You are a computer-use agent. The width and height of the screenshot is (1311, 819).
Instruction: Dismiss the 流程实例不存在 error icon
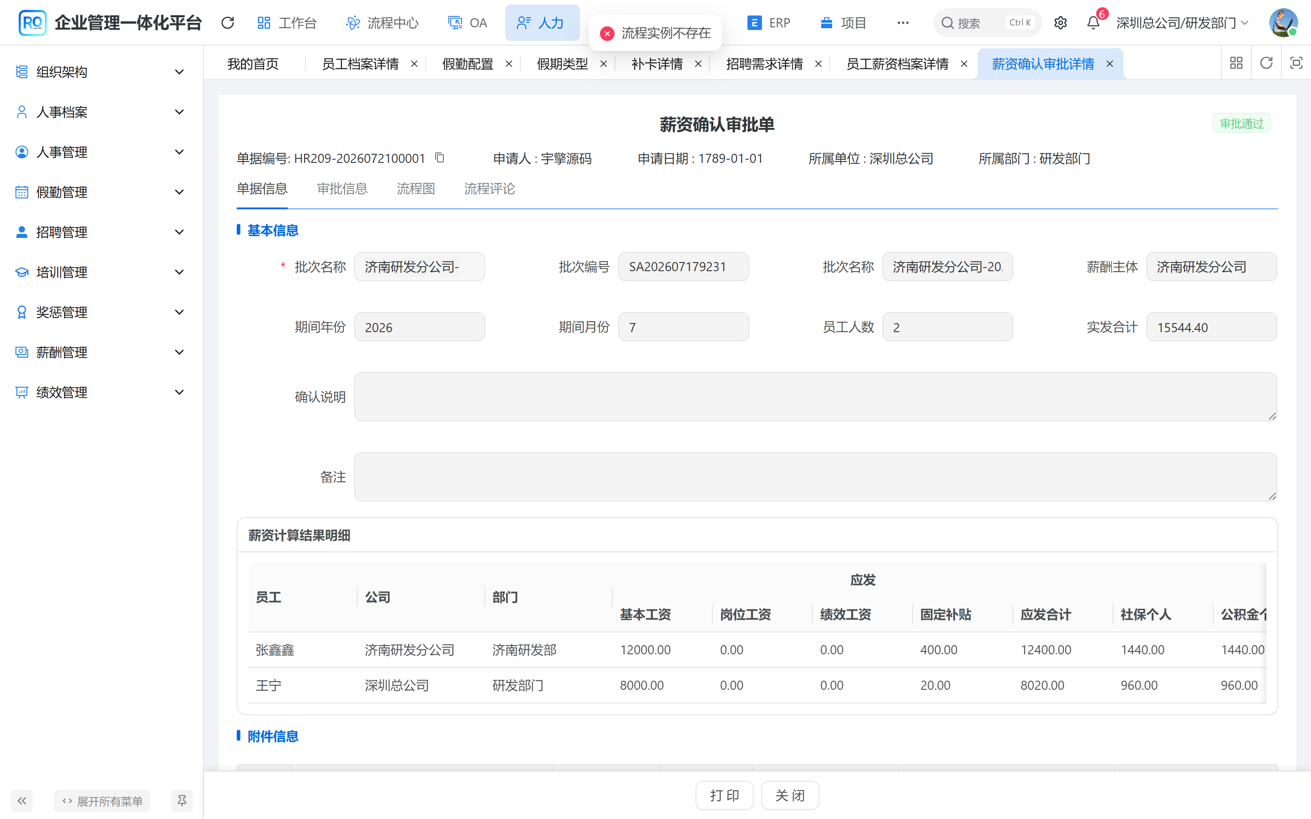607,33
